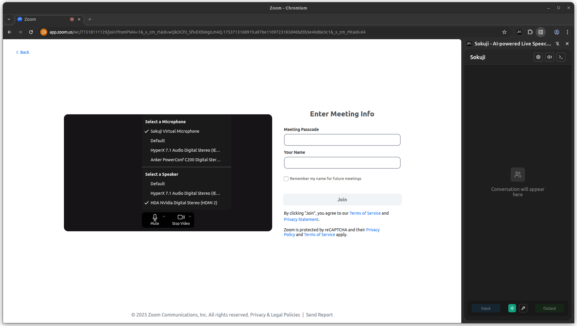Select HDA NVidia Digital Stereo speaker

click(186, 203)
